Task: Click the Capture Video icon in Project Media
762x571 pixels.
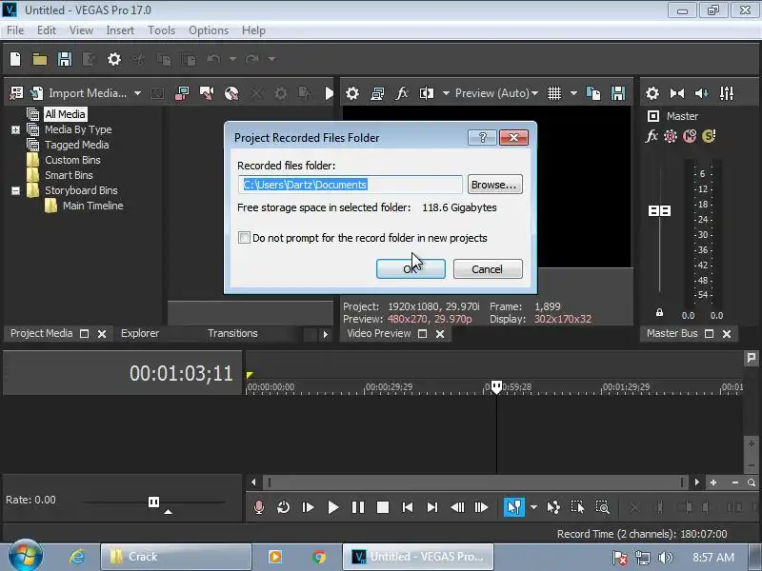Action: 182,92
